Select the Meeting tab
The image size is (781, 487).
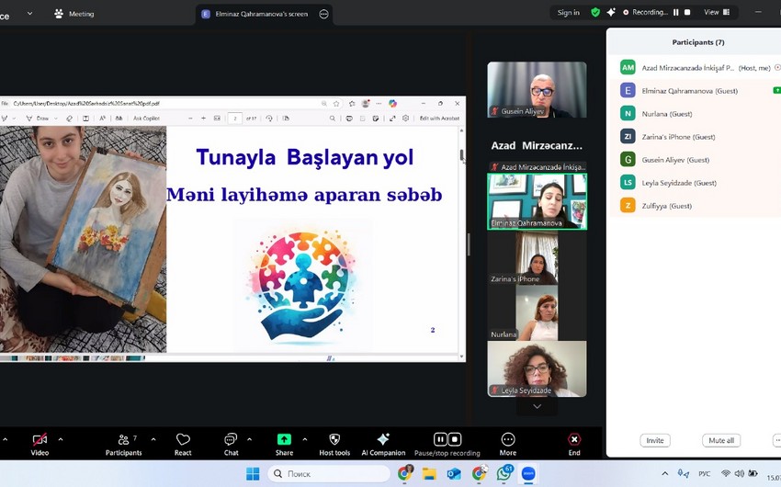pos(74,14)
